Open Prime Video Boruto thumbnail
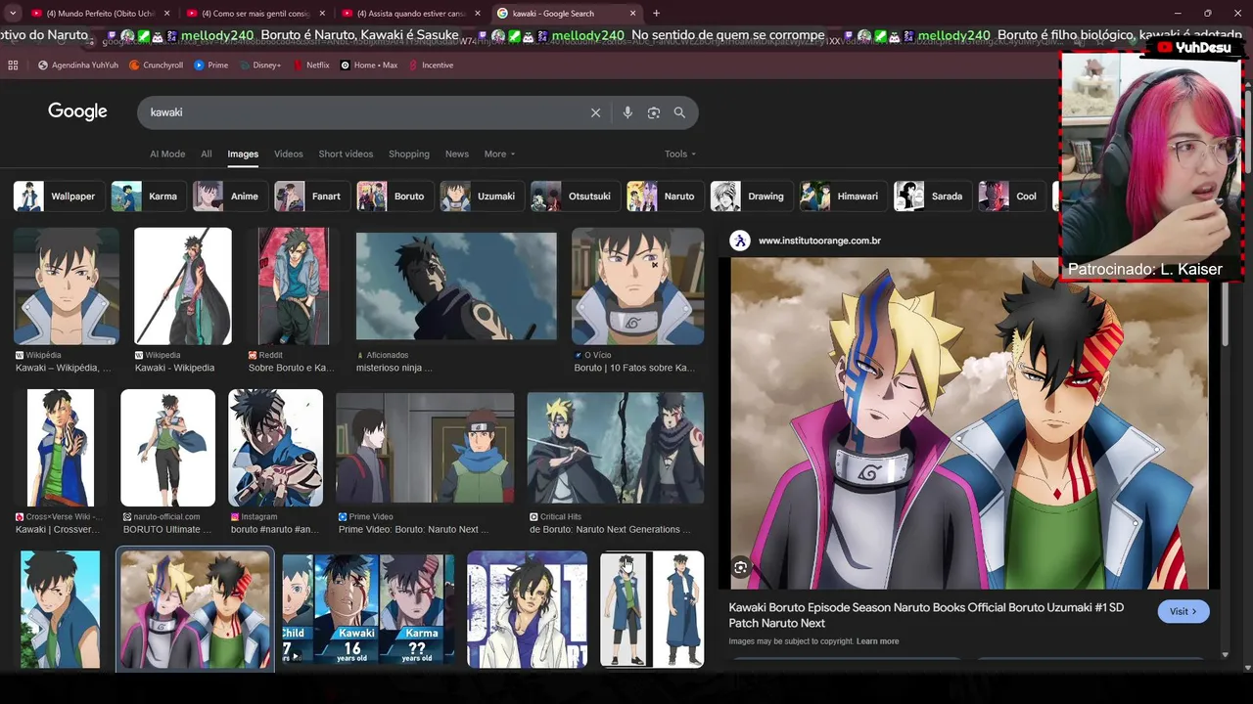The image size is (1253, 704). tap(425, 448)
